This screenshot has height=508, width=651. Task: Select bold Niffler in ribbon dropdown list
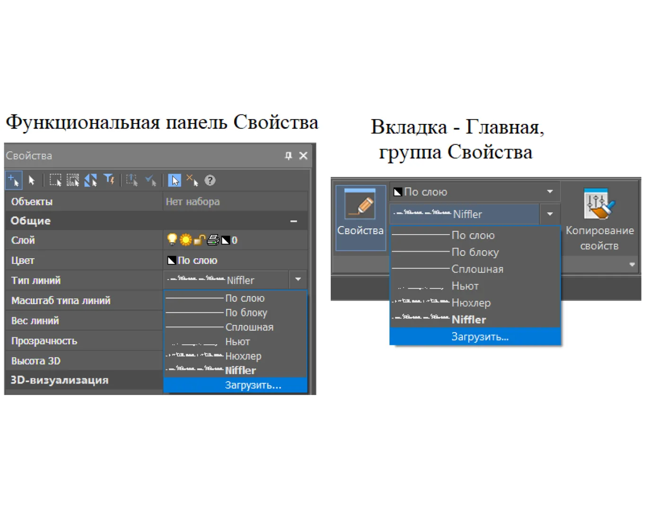pos(475,320)
